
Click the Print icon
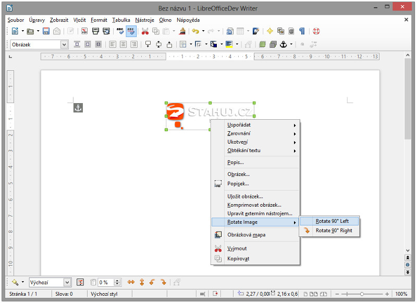point(95,31)
